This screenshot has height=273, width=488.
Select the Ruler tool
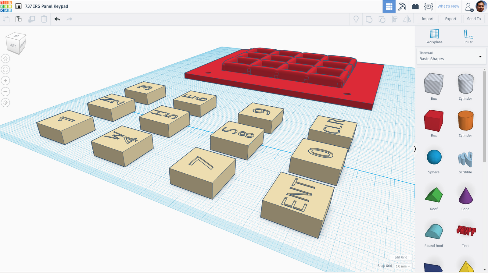coord(468,37)
